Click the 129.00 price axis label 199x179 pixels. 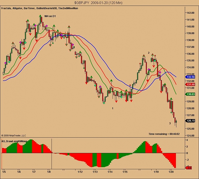click(x=190, y=101)
